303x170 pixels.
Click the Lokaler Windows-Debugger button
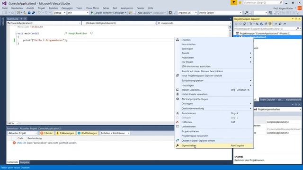[x=108, y=13]
